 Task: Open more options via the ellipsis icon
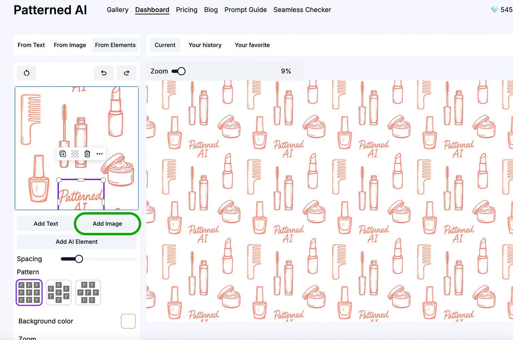click(x=99, y=154)
